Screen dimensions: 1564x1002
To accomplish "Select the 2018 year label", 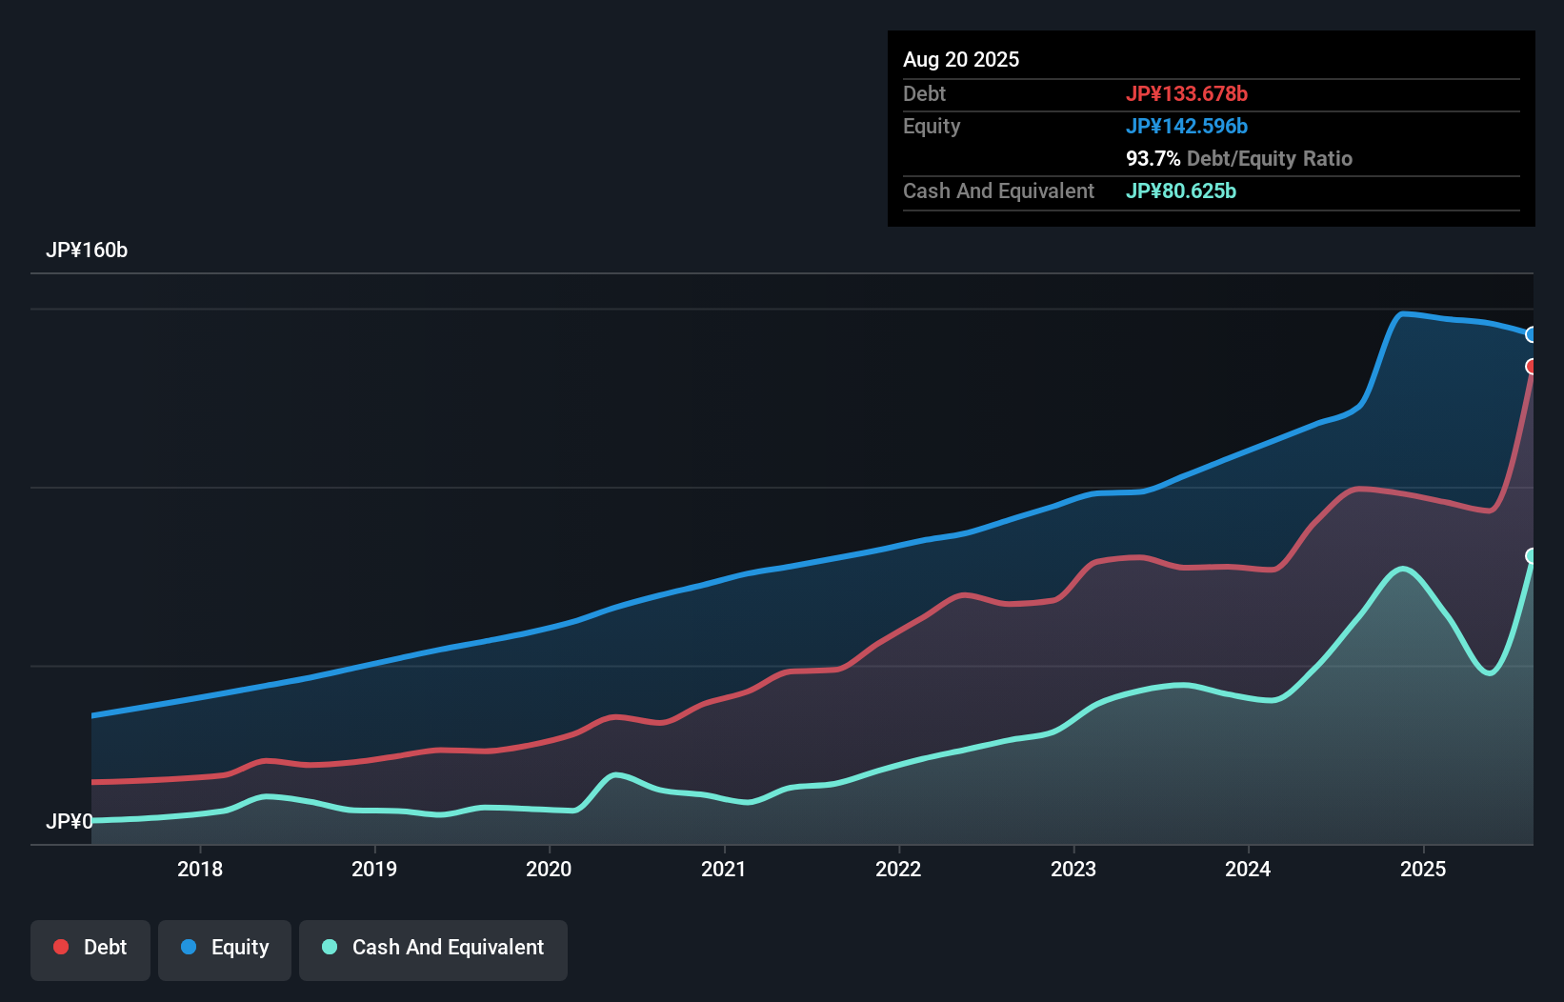I will coord(199,869).
